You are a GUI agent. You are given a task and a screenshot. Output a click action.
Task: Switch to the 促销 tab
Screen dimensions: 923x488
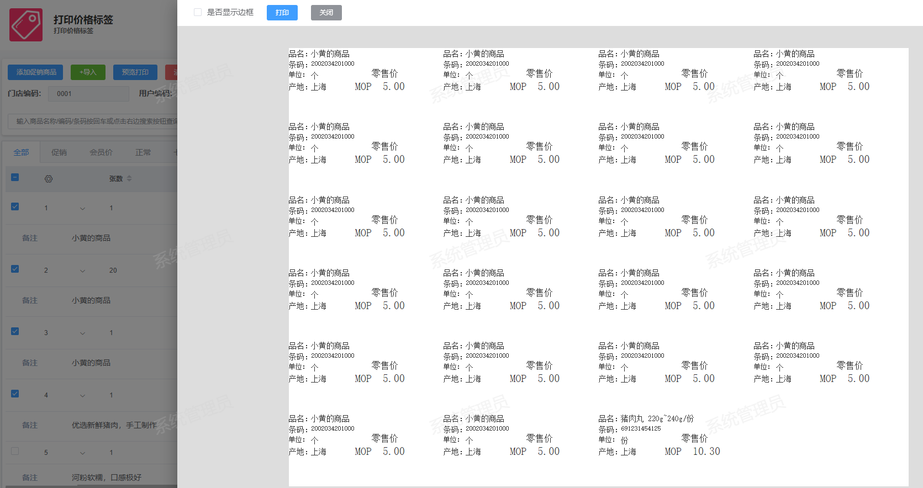(x=59, y=152)
